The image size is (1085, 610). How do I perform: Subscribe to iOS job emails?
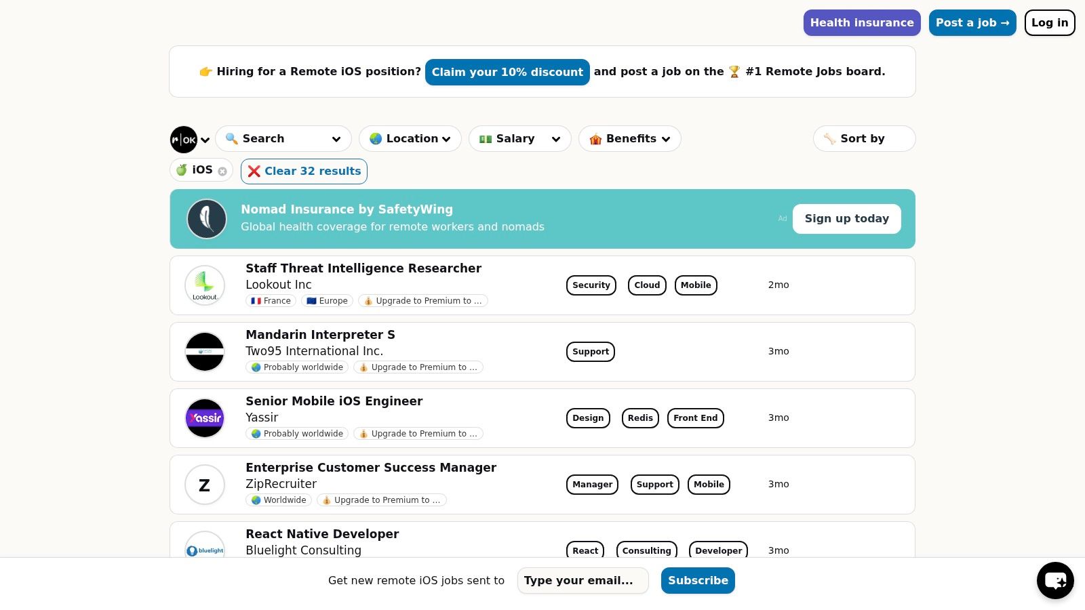pyautogui.click(x=698, y=581)
